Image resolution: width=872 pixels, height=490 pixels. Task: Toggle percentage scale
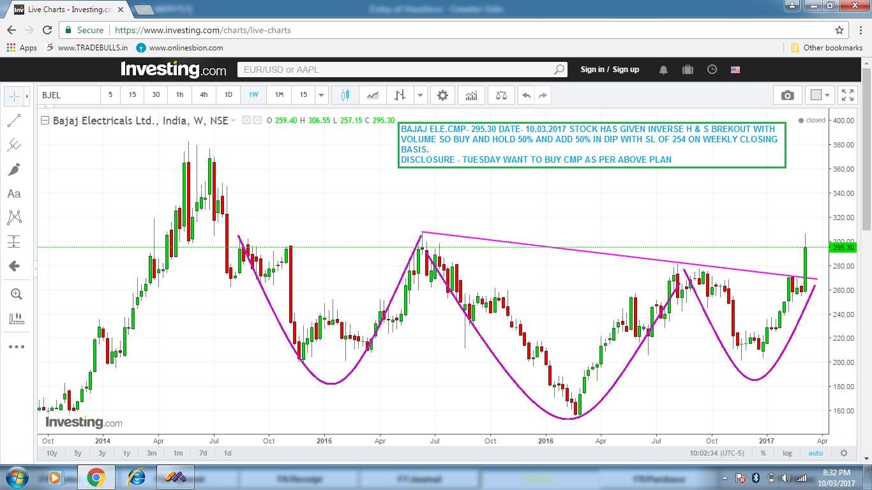[x=763, y=453]
